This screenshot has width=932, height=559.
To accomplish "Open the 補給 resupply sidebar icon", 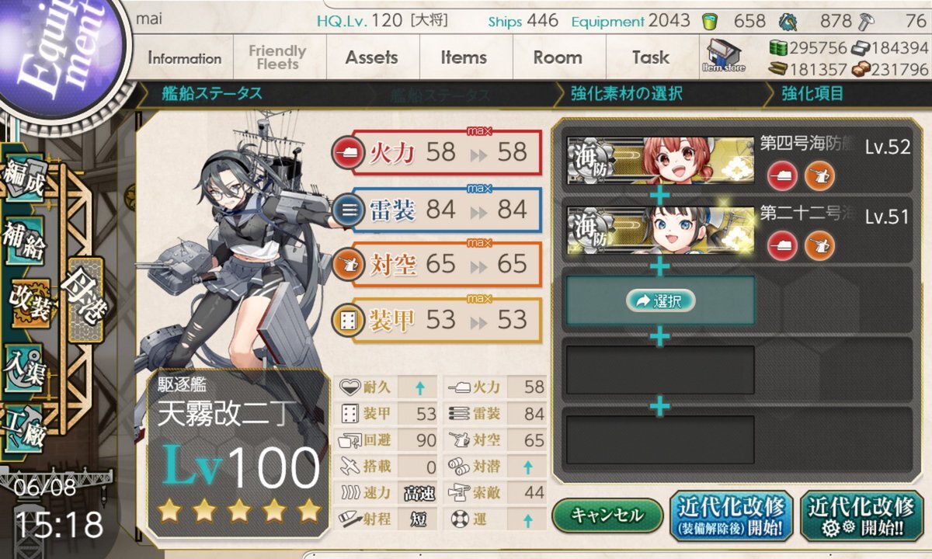I will [x=24, y=241].
